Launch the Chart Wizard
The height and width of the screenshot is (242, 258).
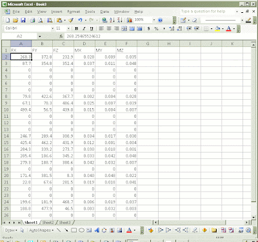130,20
